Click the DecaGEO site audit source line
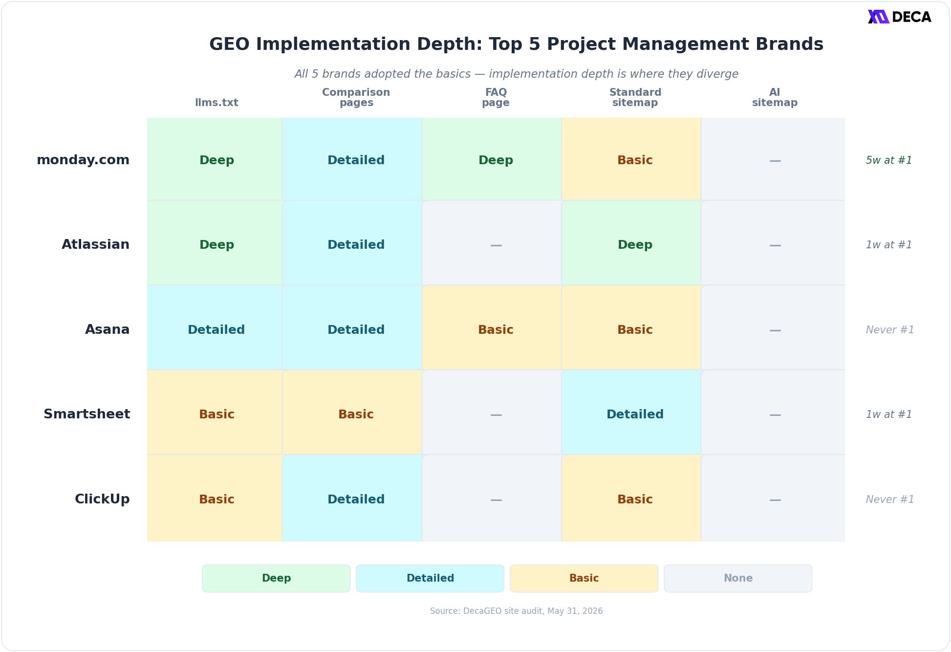 (516, 611)
